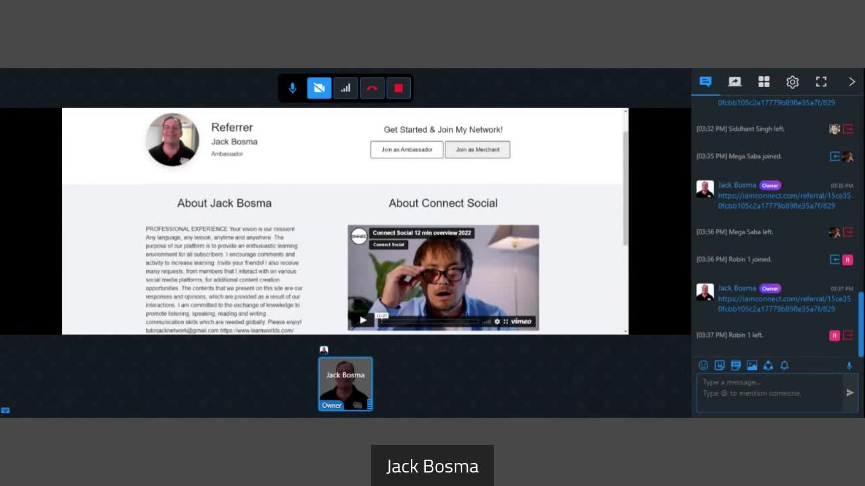Toggle chat notification bell
Viewport: 865px width, 486px height.
pos(785,365)
